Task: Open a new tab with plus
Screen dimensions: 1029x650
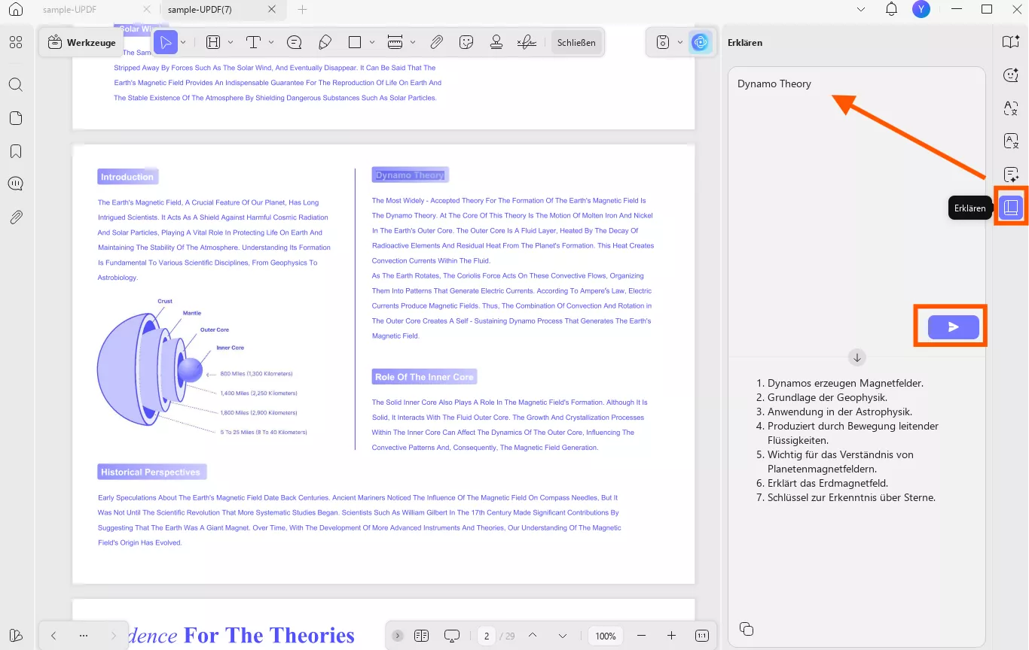Action: pos(302,10)
